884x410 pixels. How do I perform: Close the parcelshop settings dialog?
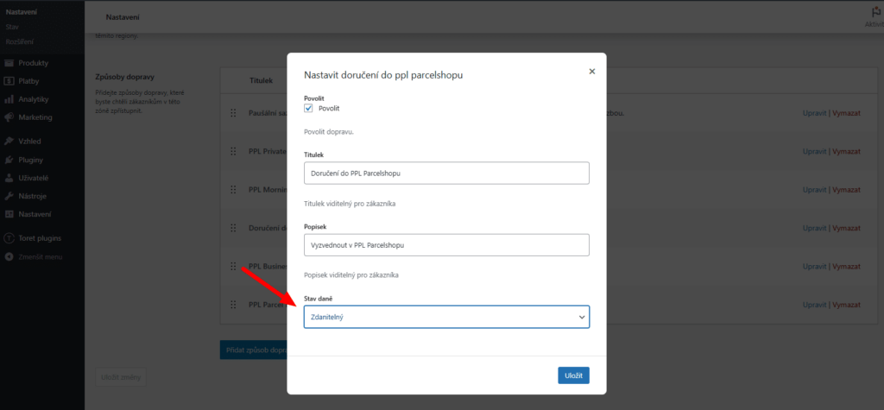[x=591, y=72]
